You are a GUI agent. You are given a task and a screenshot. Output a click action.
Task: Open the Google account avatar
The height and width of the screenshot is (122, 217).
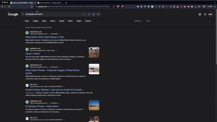(211, 14)
